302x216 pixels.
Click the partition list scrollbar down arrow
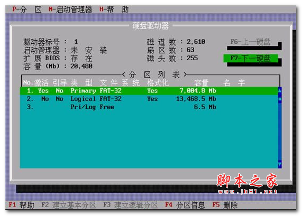pyautogui.click(x=280, y=164)
